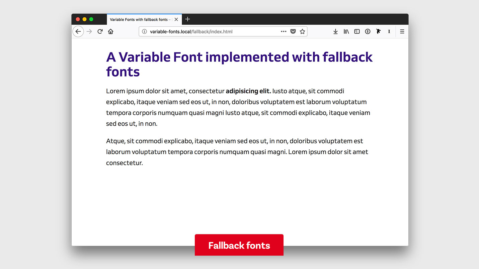
Task: Select the 'Variable Fonts with fallback fonts' tab
Action: pyautogui.click(x=141, y=19)
